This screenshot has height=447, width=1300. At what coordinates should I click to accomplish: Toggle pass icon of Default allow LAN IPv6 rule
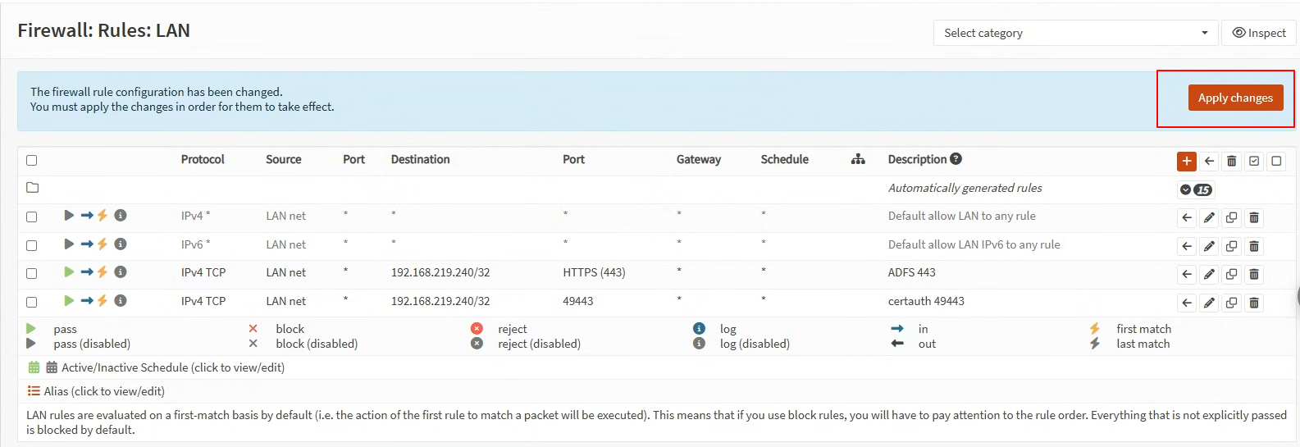[x=69, y=244]
